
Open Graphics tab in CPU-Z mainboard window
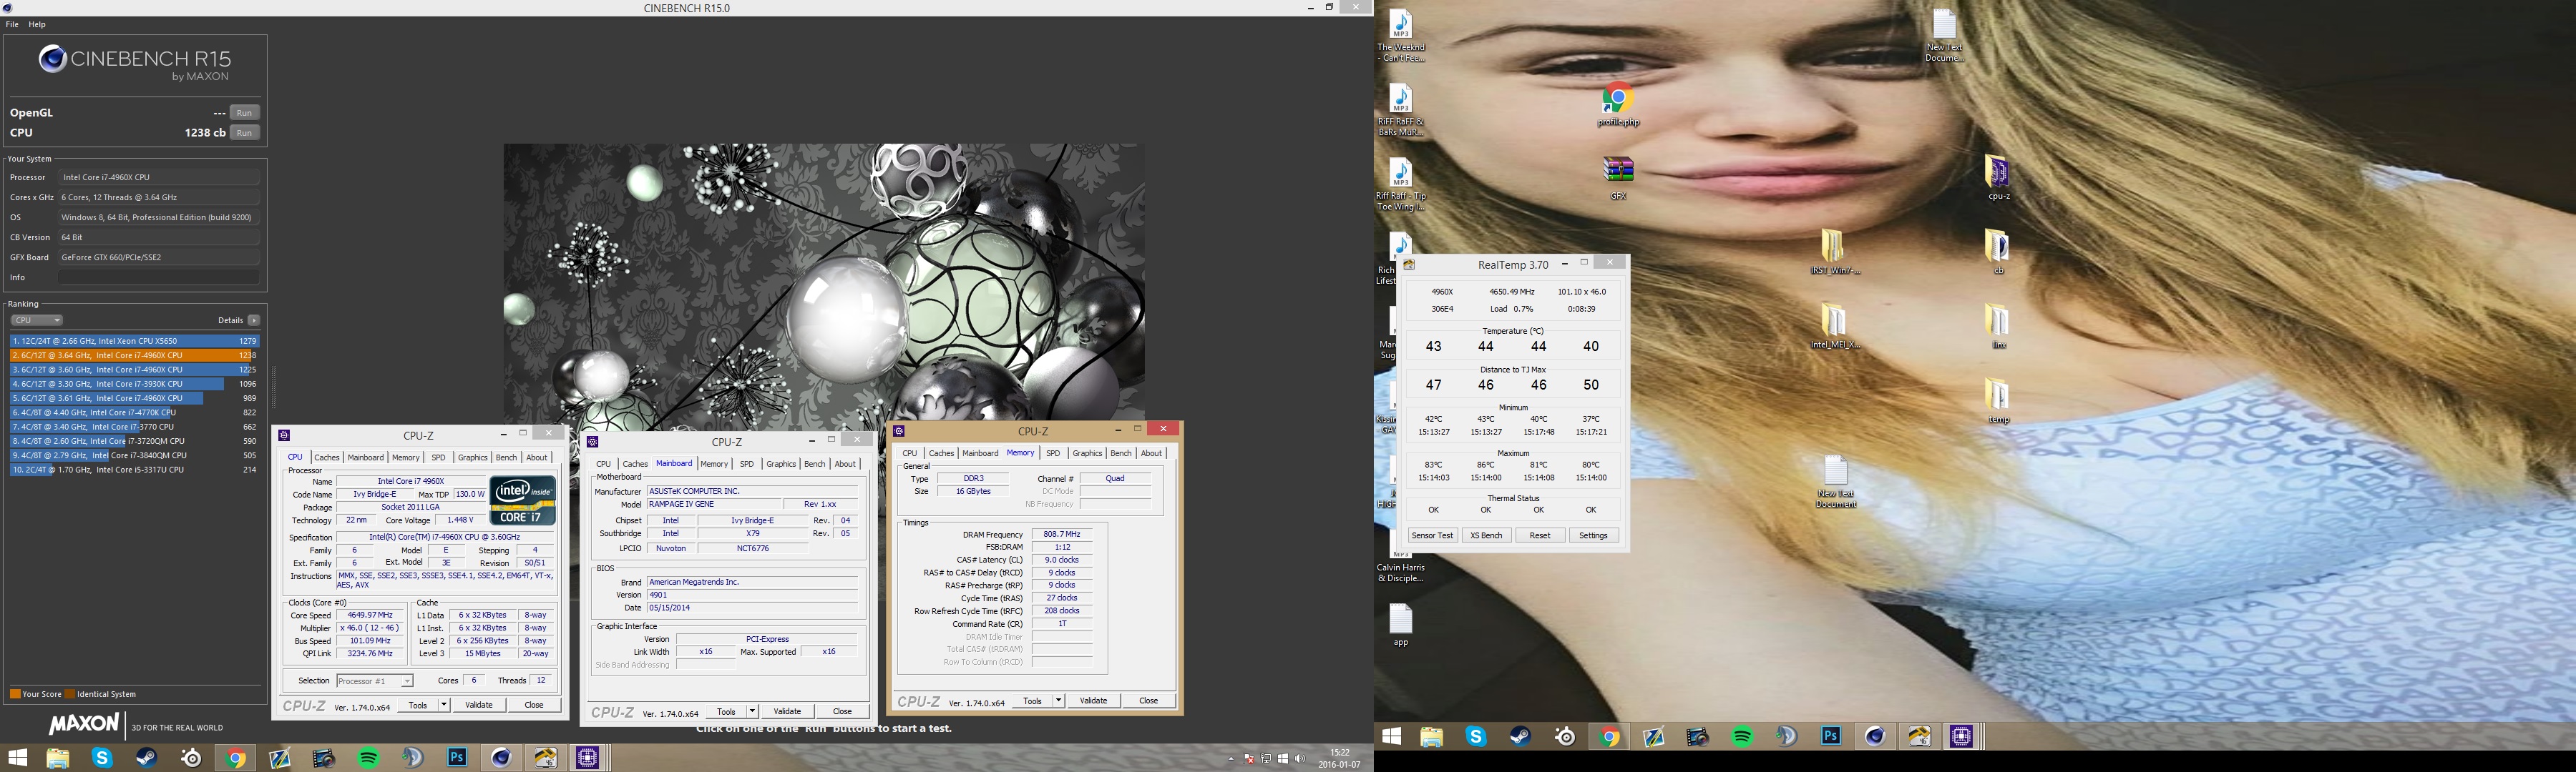click(x=781, y=465)
